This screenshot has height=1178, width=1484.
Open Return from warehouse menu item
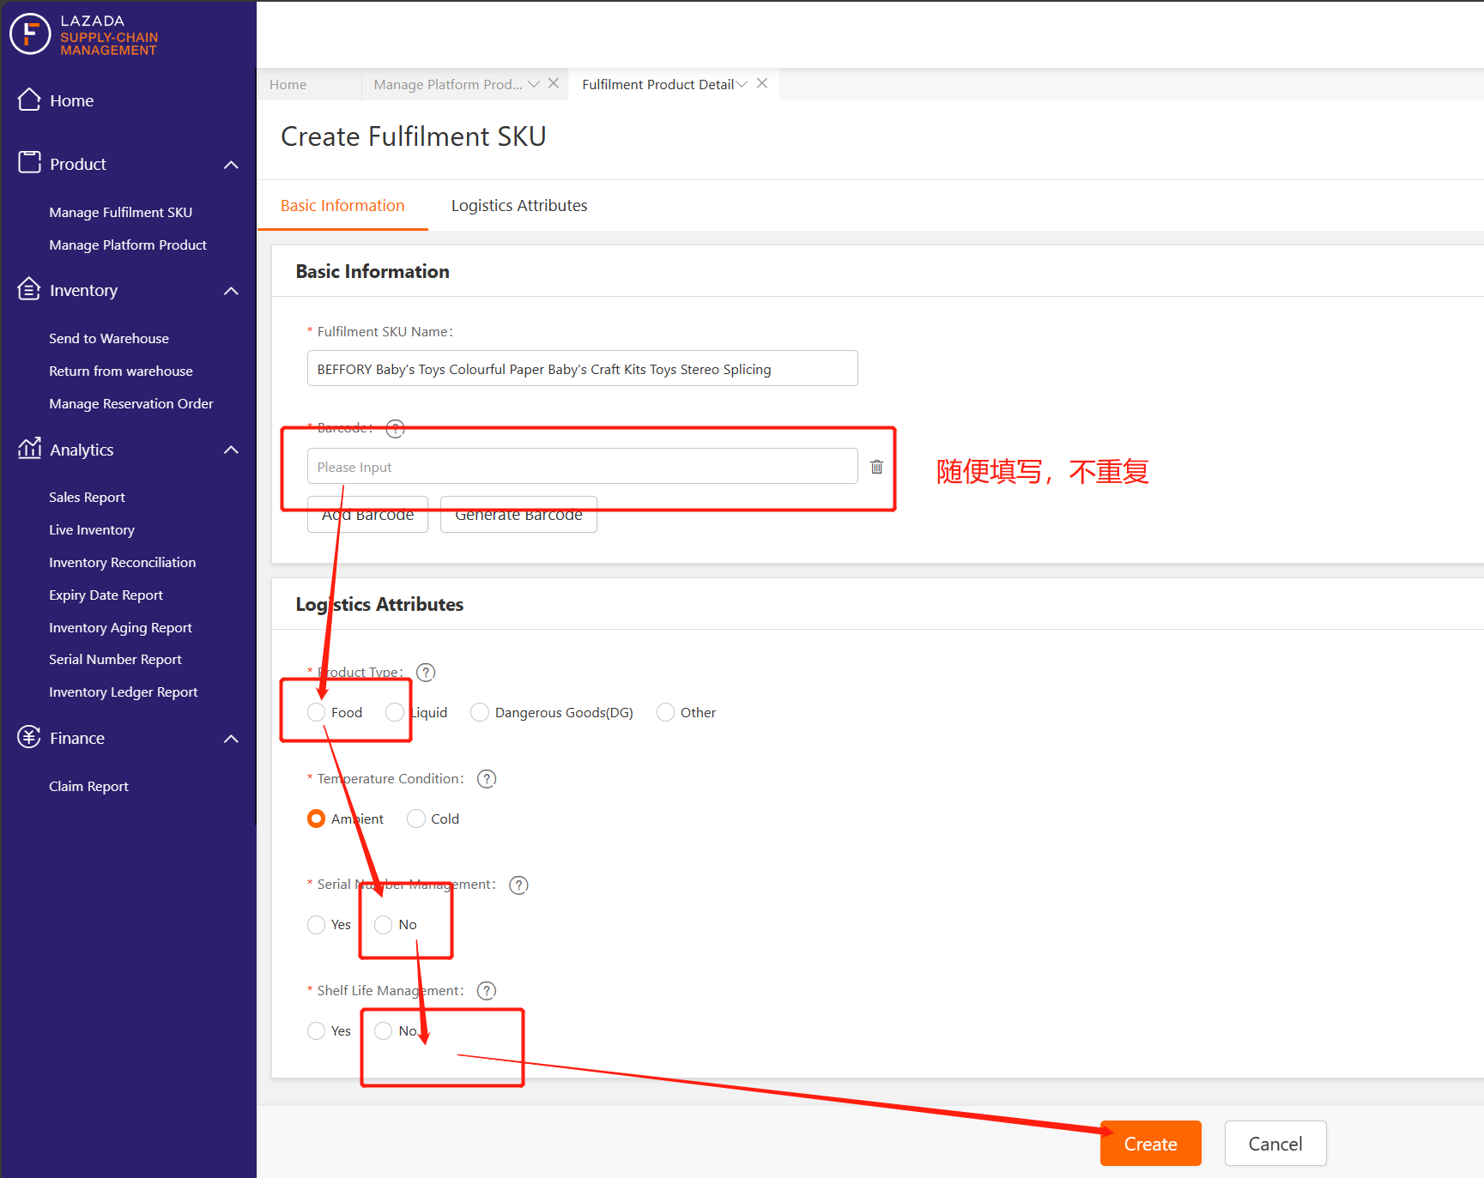pyautogui.click(x=121, y=371)
